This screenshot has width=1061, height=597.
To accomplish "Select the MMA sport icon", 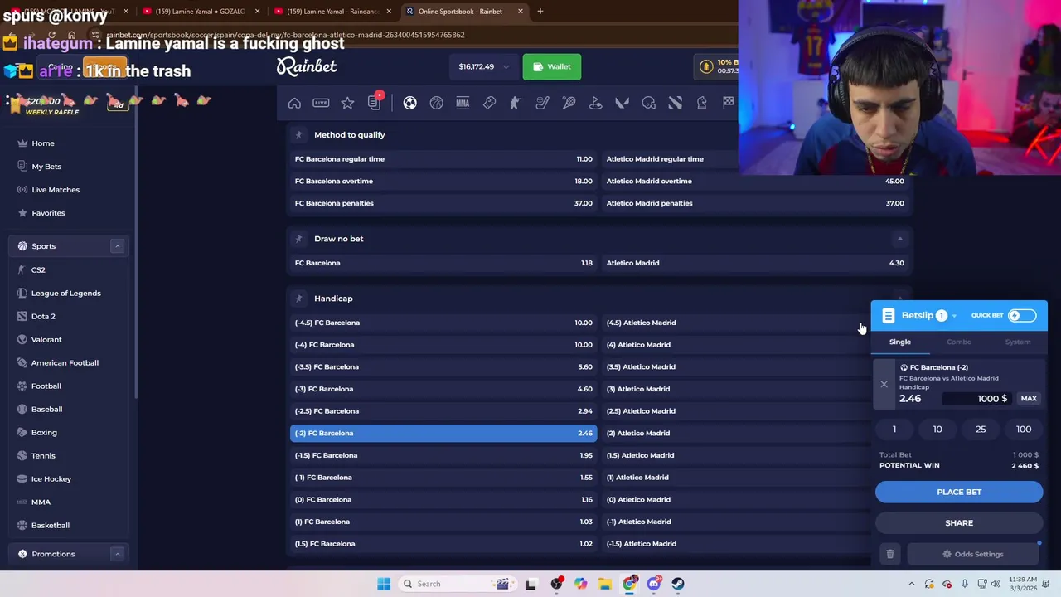I will coord(463,103).
